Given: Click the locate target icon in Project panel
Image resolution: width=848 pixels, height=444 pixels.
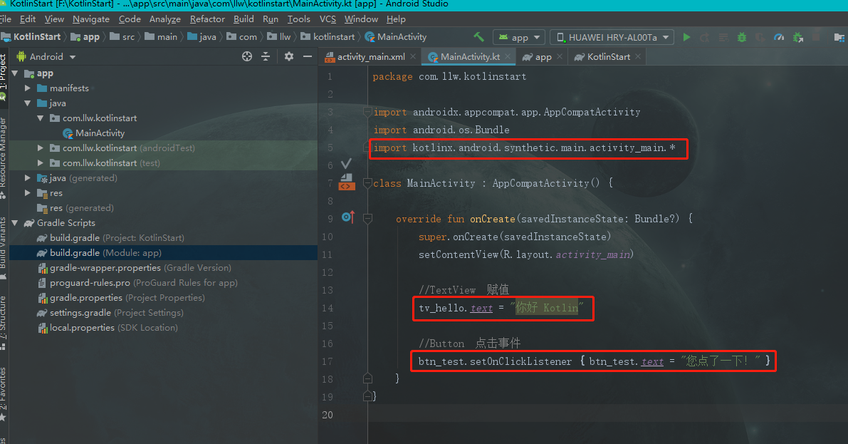Looking at the screenshot, I should click(247, 56).
